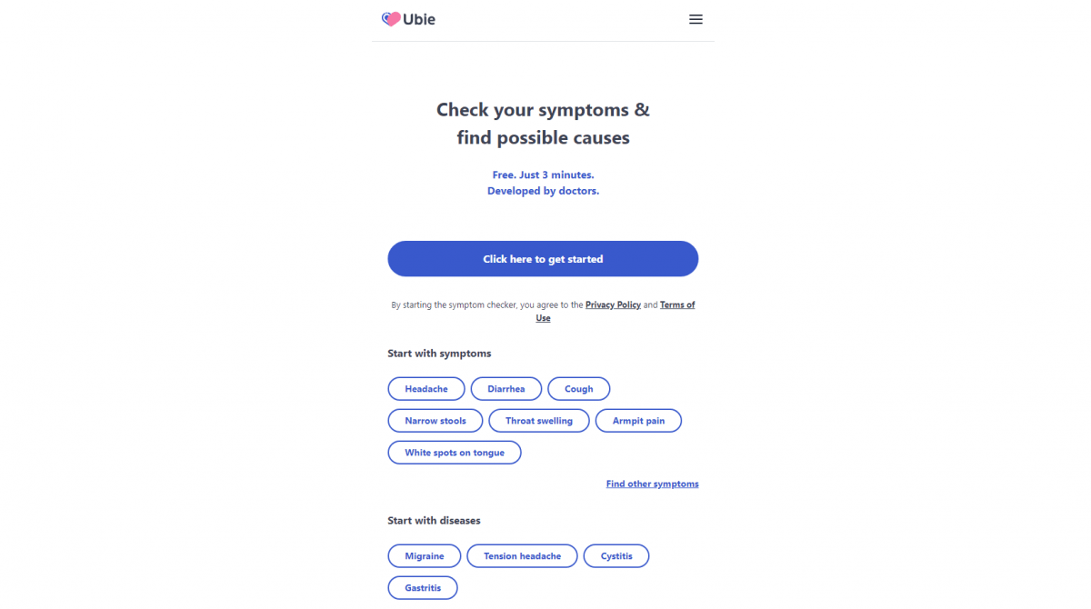Screen dimensions: 1091x609
Task: Click here to get started button
Action: click(x=543, y=259)
